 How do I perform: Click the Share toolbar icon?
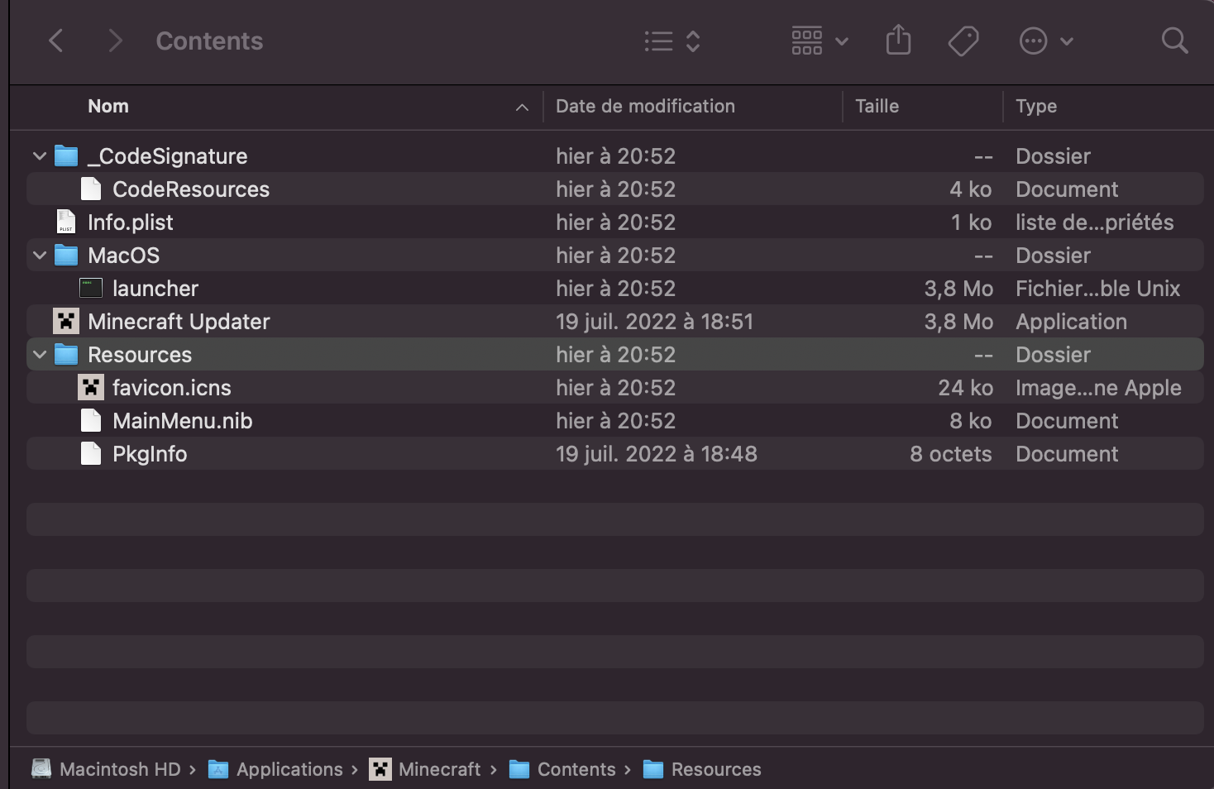click(898, 40)
